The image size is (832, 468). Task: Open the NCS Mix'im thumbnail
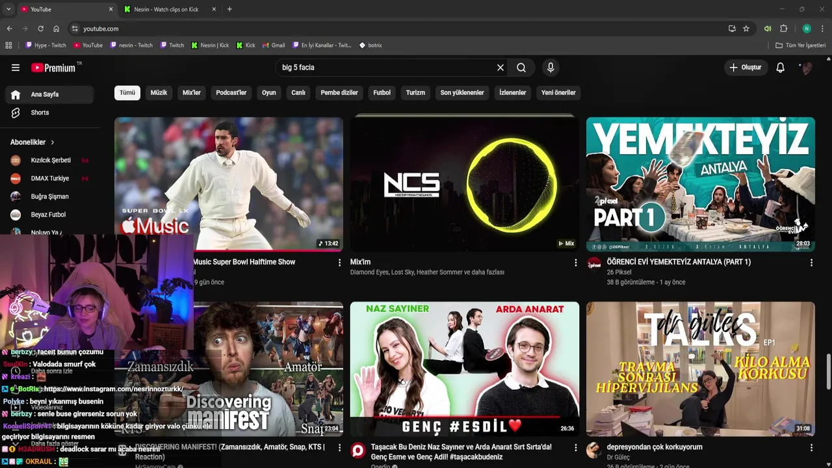coord(465,184)
